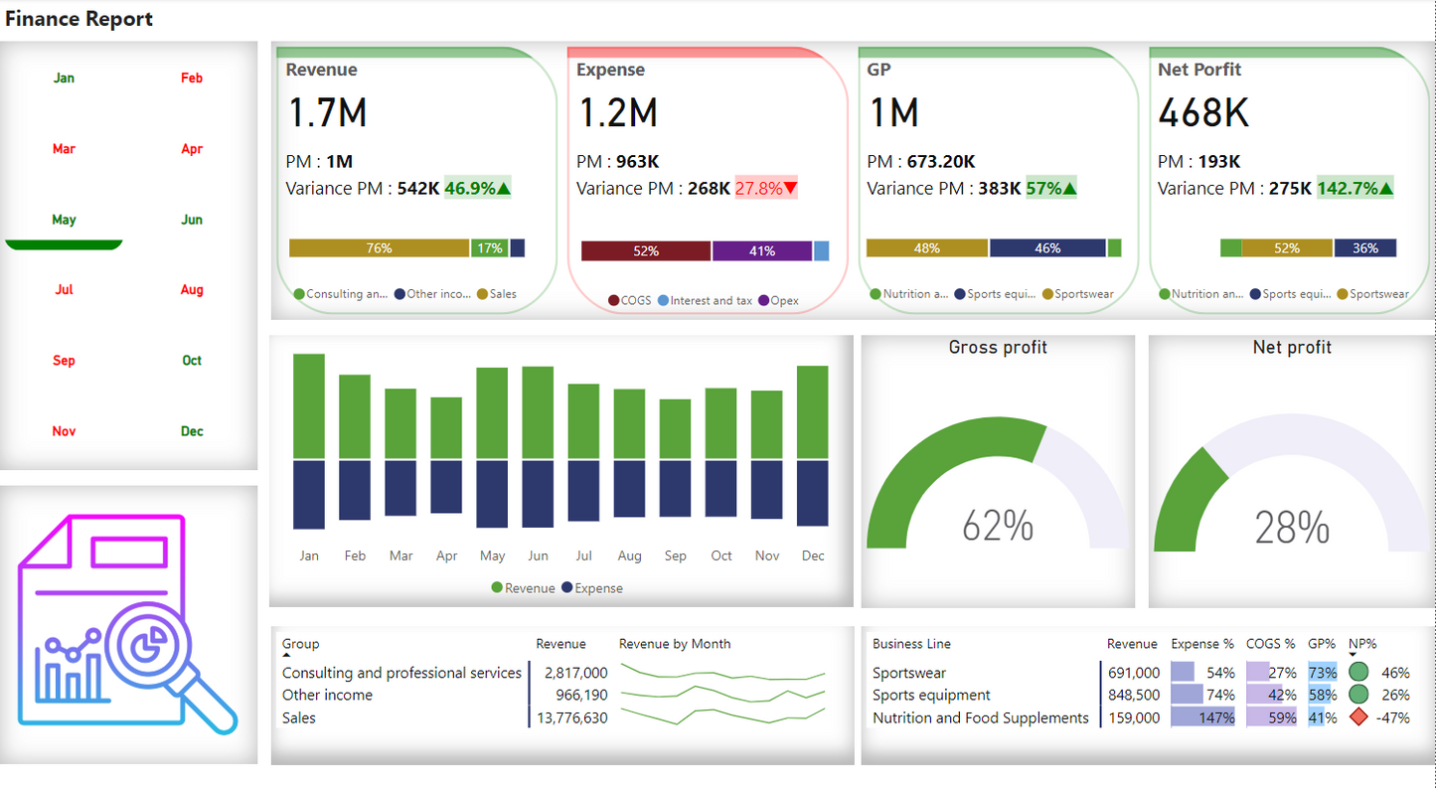The width and height of the screenshot is (1436, 790).
Task: Click the finance report magnifier illustration
Action: click(x=128, y=624)
